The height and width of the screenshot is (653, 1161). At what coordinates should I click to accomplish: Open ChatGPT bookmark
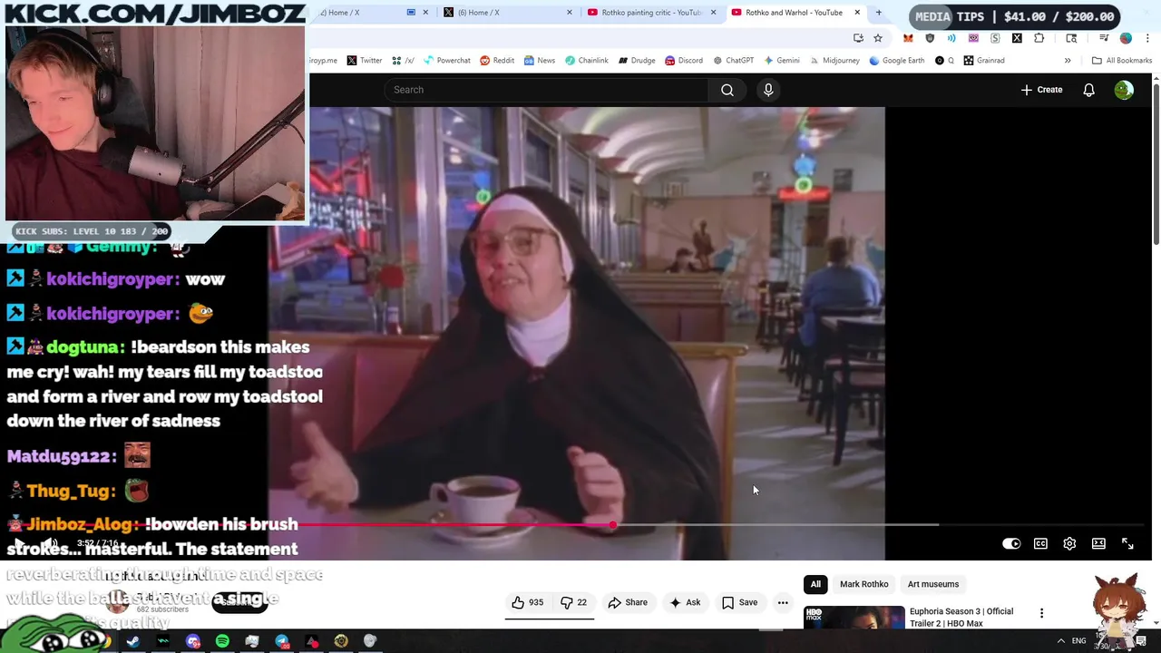click(733, 61)
